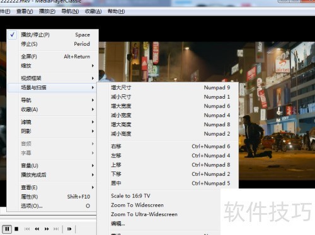315x235 pixels.
Task: Choose 右移 move right entry
Action: click(168, 146)
